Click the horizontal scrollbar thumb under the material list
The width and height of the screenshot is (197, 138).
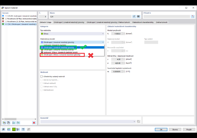(10, 119)
